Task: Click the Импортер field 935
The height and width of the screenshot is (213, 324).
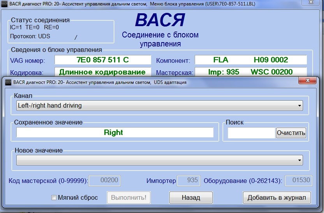Action: point(189,181)
